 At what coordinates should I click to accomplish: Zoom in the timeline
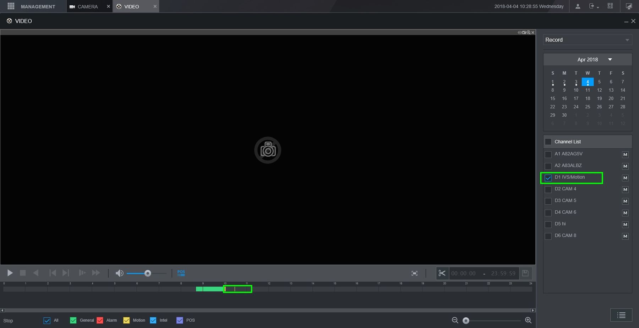tap(528, 320)
